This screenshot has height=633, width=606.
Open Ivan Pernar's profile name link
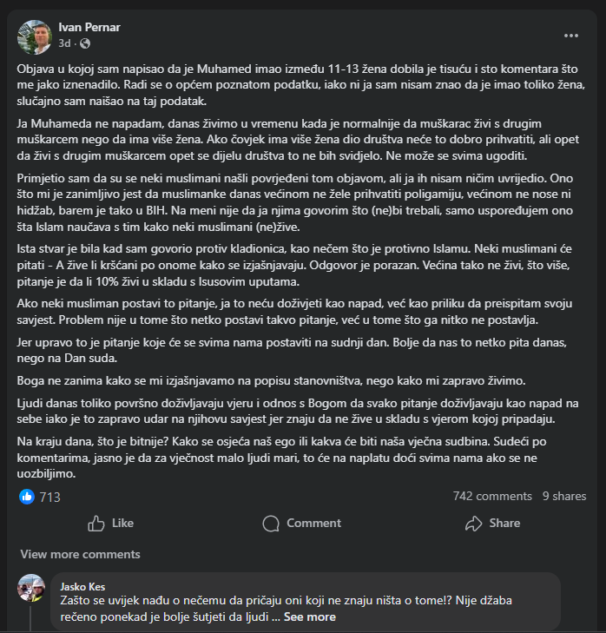[89, 28]
